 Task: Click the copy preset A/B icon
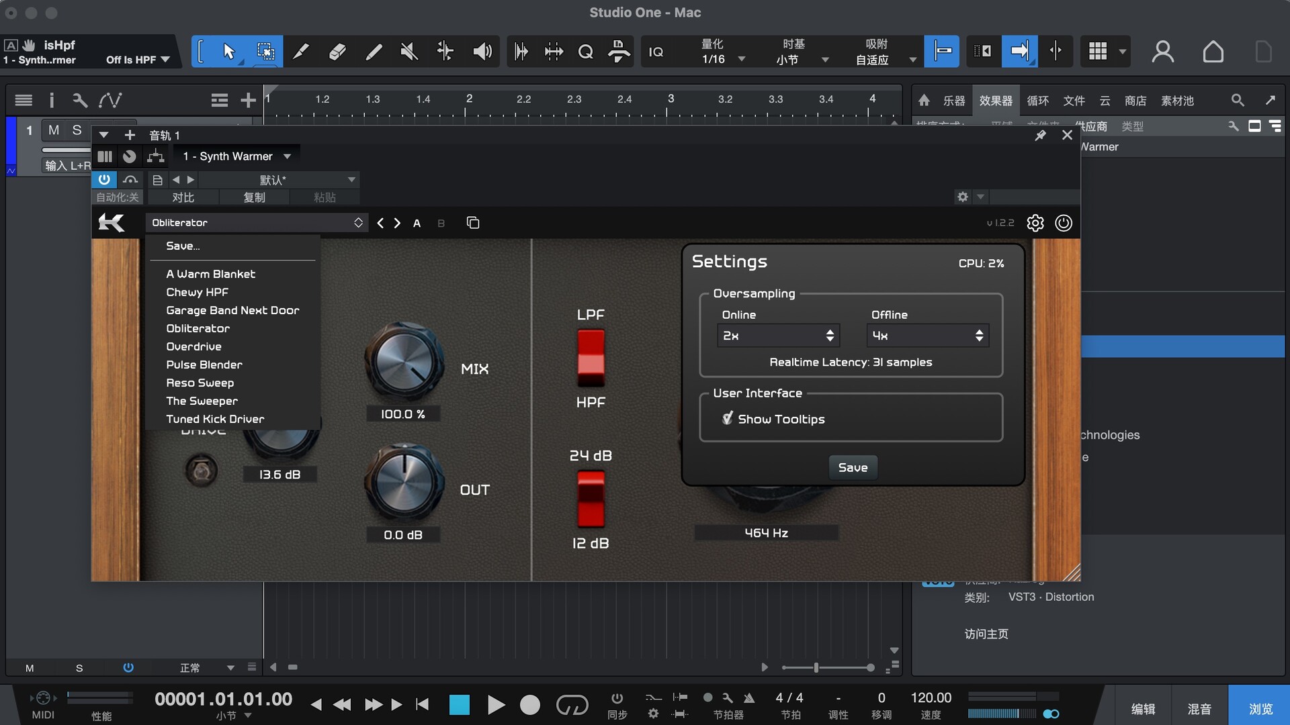(473, 223)
